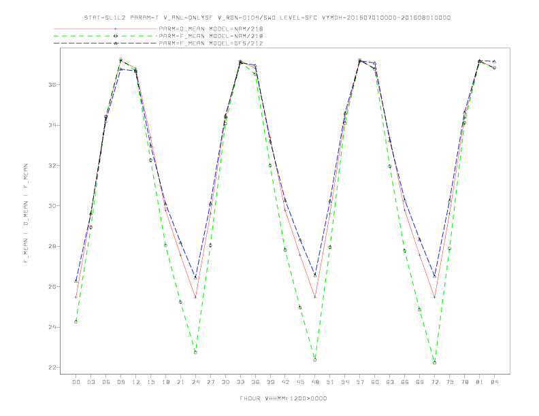Click x-axis tick label 66
Viewport: 539px width, 416px height.
(405, 382)
